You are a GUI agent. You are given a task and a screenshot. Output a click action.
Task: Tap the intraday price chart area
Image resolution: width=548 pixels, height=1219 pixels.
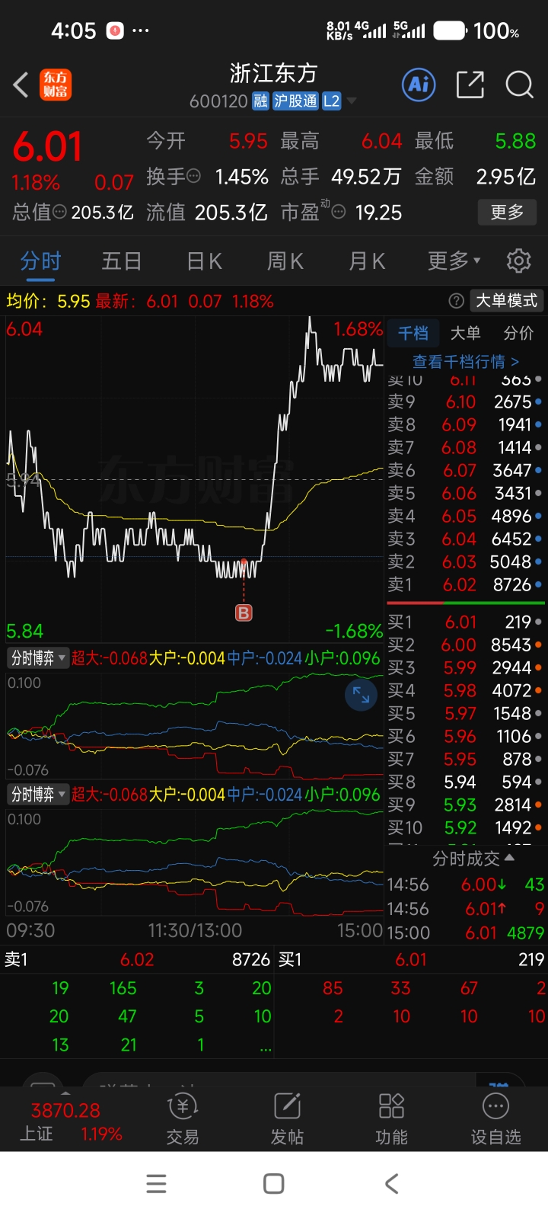(x=195, y=478)
